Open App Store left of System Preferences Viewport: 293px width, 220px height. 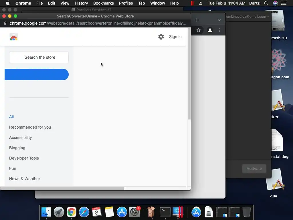[x=122, y=212]
